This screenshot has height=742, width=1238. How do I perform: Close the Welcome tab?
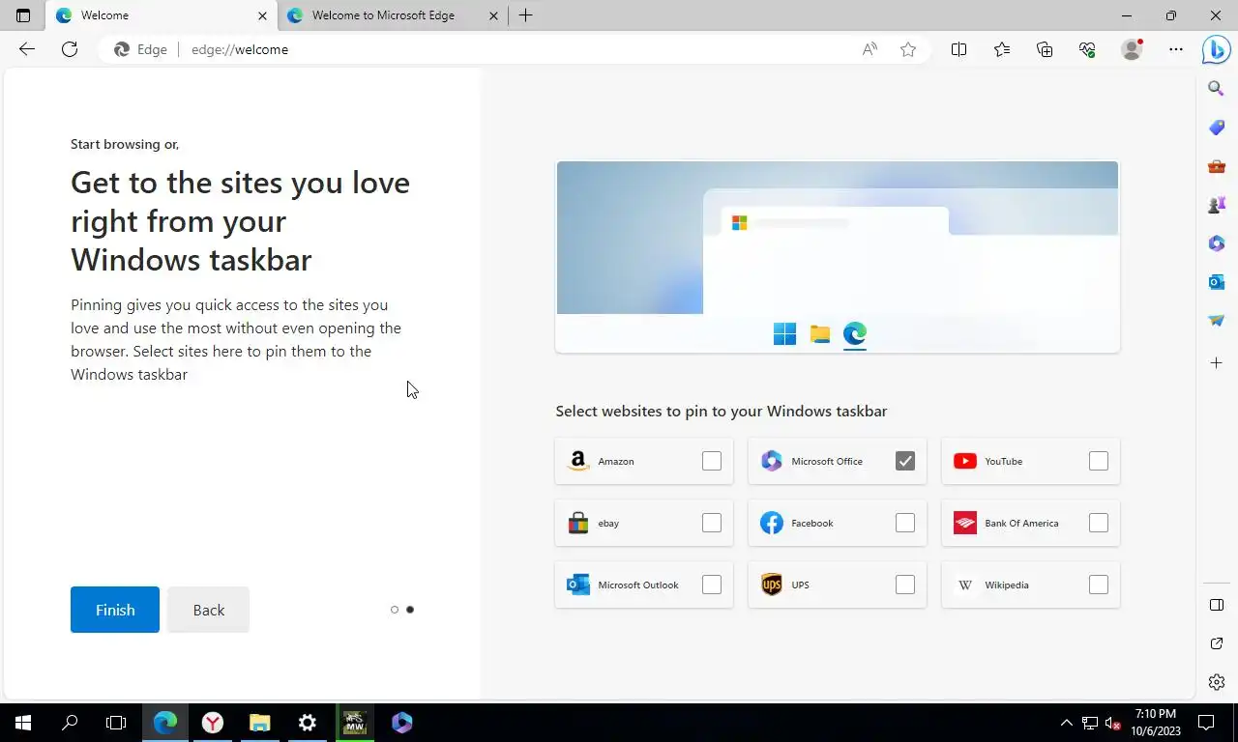pos(262,15)
